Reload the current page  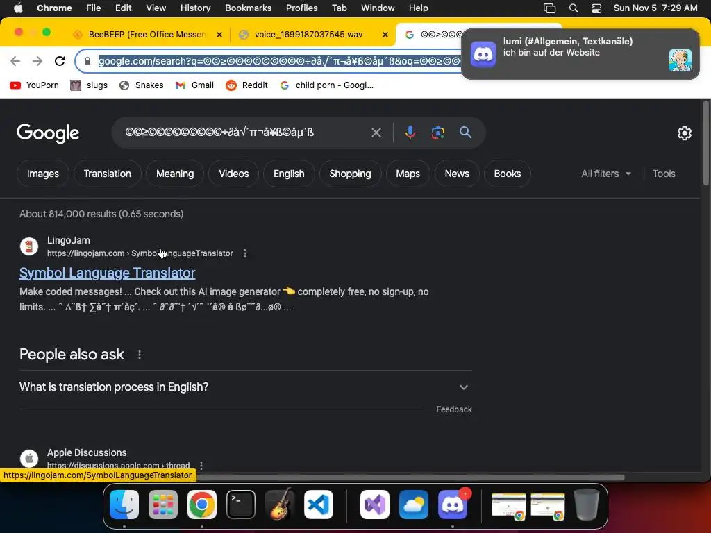point(60,61)
